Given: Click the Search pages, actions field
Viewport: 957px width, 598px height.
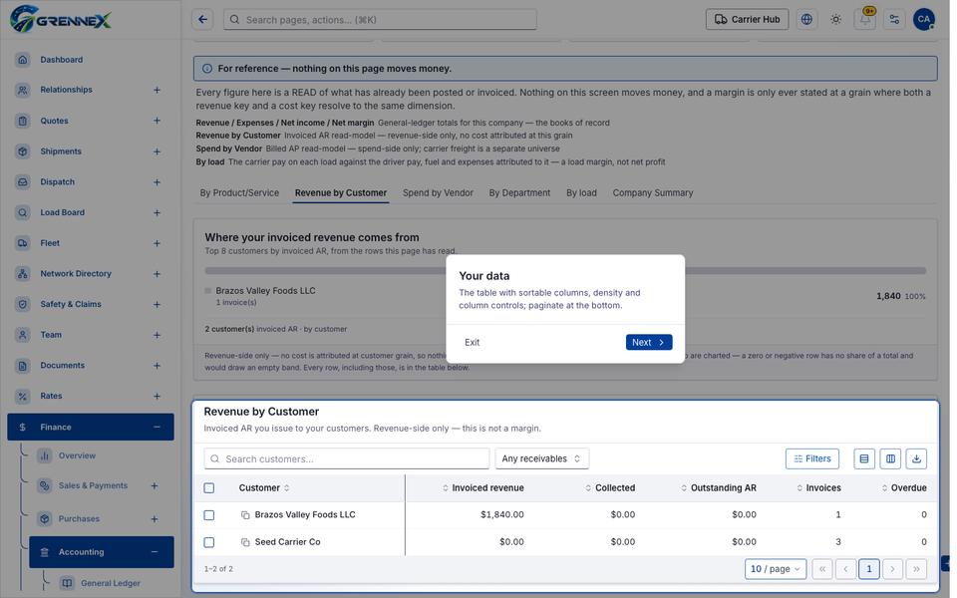Looking at the screenshot, I should click(x=380, y=20).
